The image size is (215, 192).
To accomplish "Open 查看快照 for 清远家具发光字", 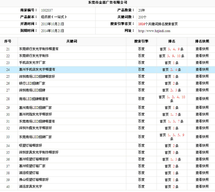I will 202,187.
